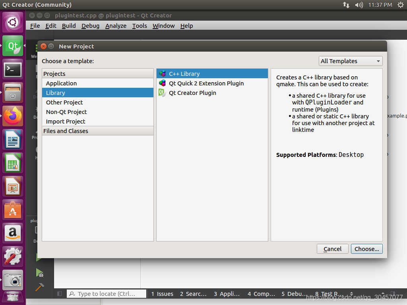Click network indicator in top panel
Viewport: 407px width, 305px height.
point(346,5)
